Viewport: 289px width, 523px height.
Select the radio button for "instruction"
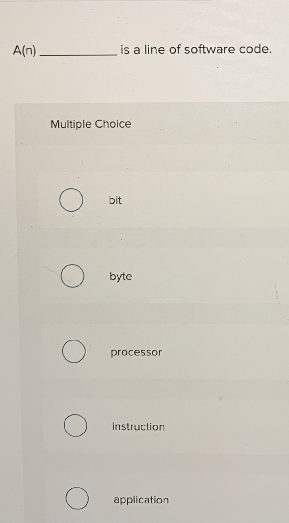[75, 426]
